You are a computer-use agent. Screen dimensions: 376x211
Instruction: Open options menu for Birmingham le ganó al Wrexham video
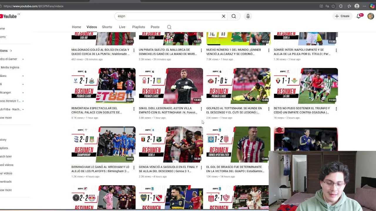134,168
